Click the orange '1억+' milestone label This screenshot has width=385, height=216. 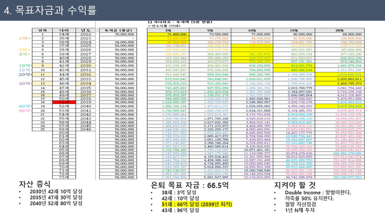click(25, 38)
